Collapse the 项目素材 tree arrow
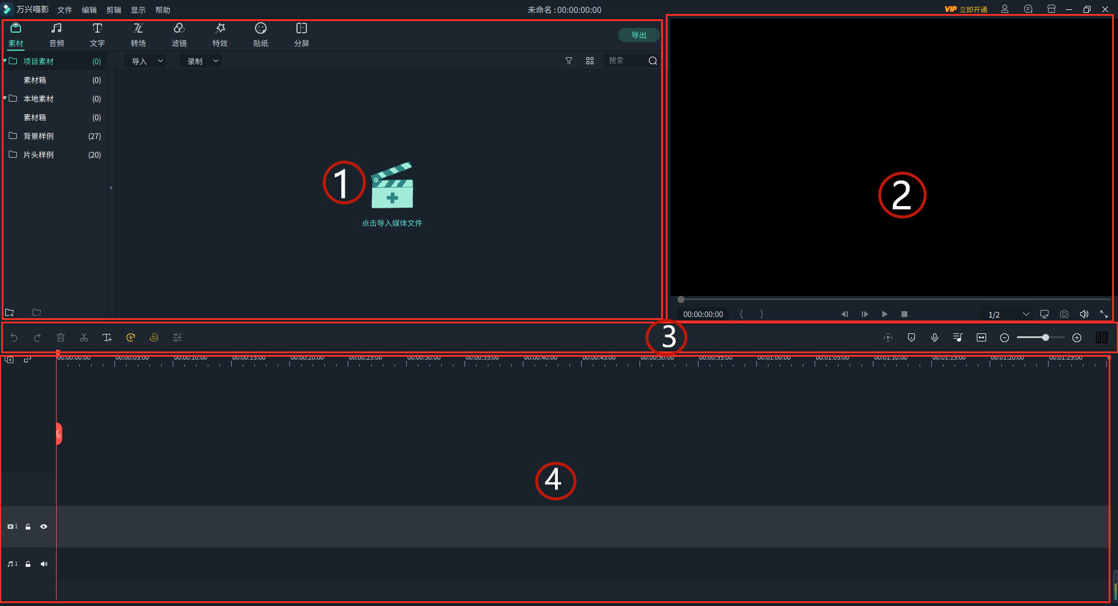Screen dimensions: 1118x606 point(5,61)
